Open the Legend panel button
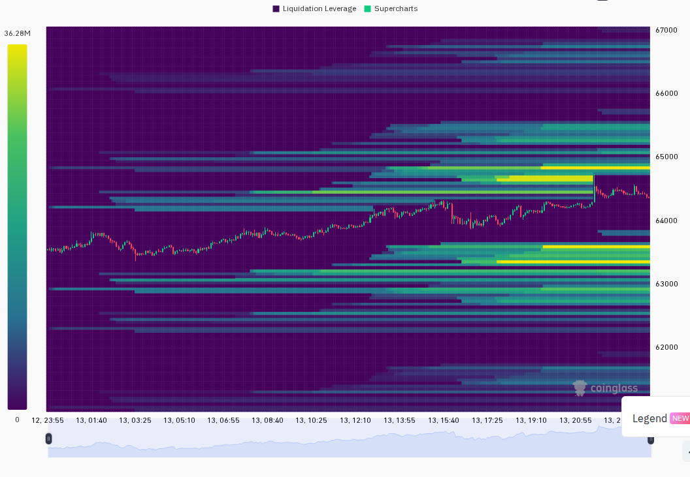 (x=655, y=418)
